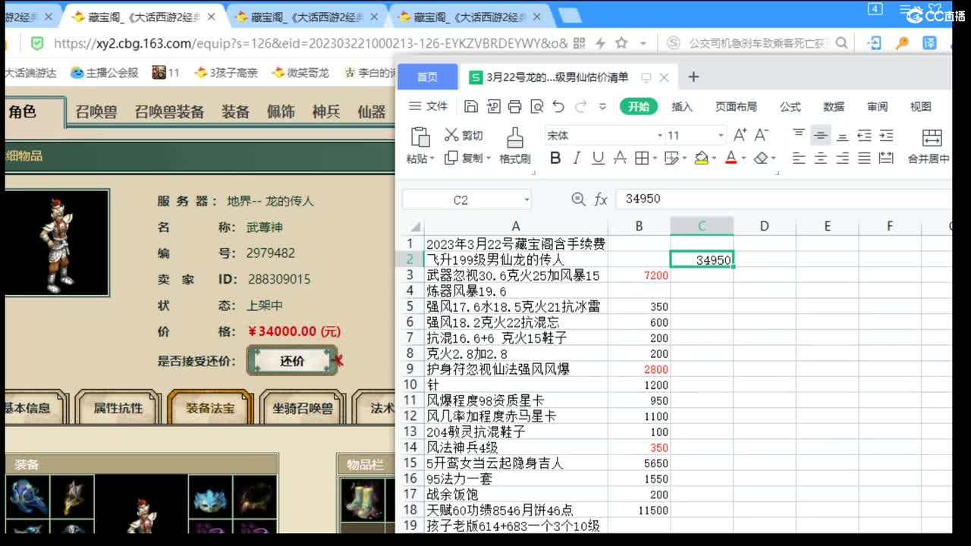Go to WPS 首页 home tab

pyautogui.click(x=427, y=77)
